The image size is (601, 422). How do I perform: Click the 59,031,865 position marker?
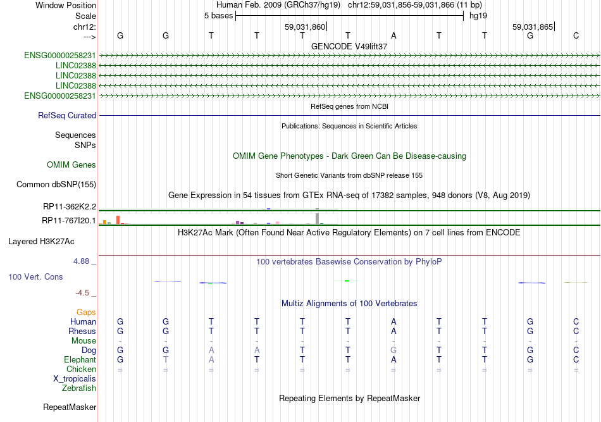pos(533,27)
